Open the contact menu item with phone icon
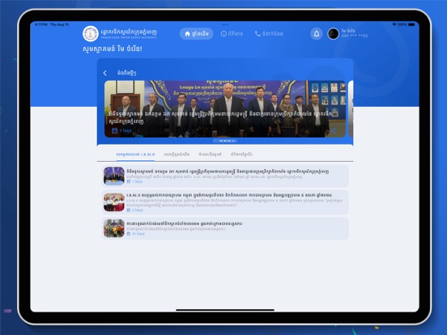447x335 pixels. click(x=269, y=34)
